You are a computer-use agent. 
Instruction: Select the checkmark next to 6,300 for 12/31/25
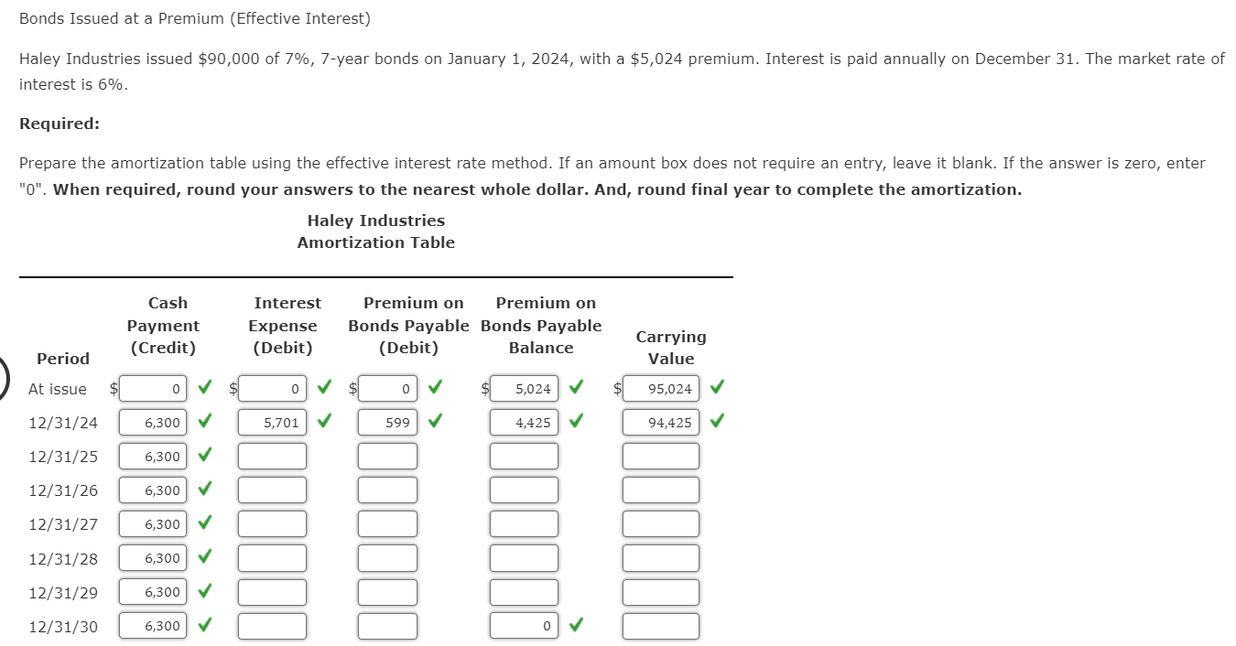click(203, 456)
